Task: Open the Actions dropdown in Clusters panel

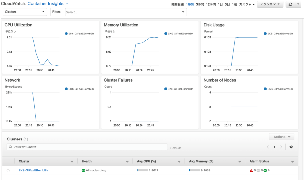Action: 282,137
